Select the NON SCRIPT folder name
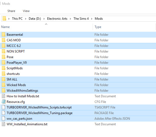Screen dimensions: 156x137 (x=16, y=51)
